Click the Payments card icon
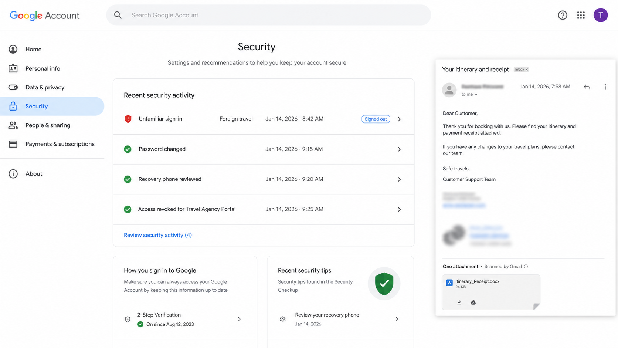The width and height of the screenshot is (618, 348). tap(13, 144)
